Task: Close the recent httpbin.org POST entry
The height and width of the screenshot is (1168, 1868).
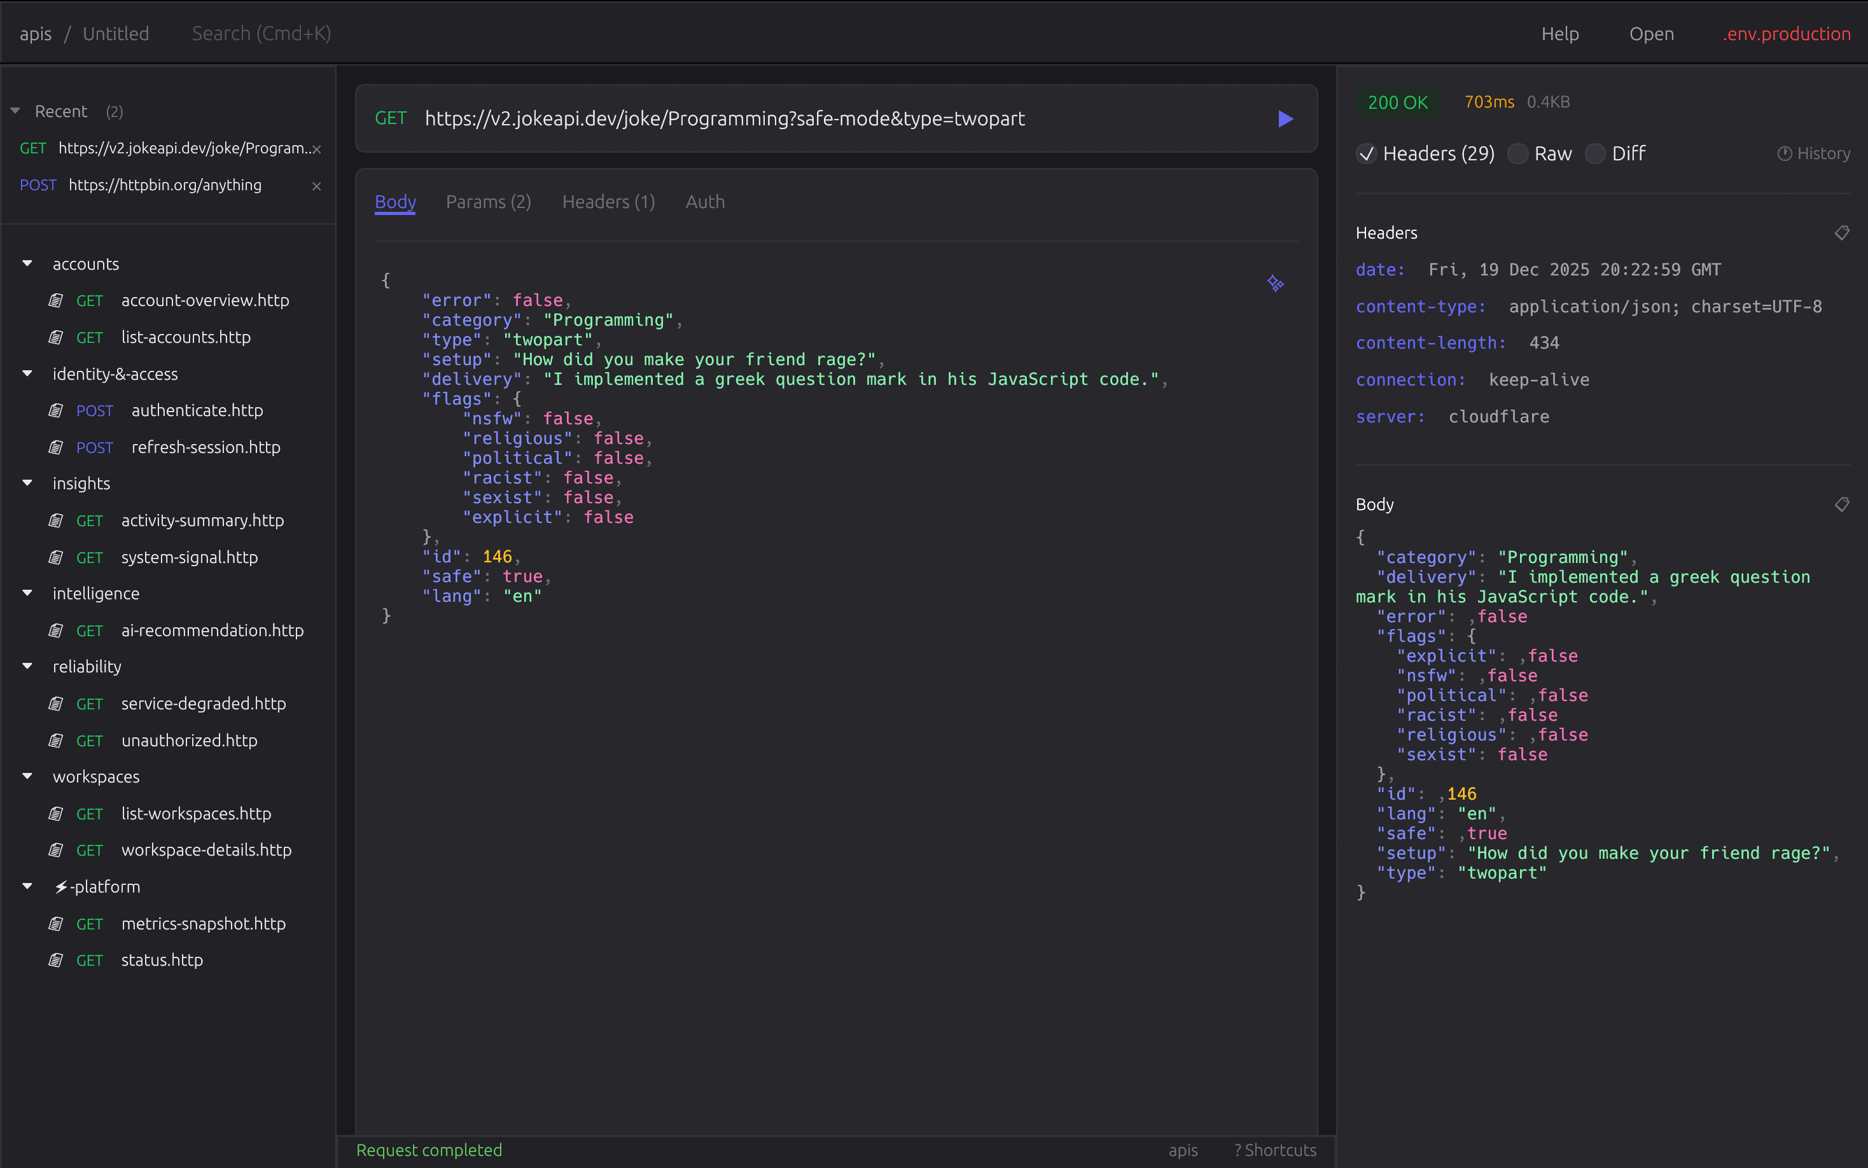Action: pyautogui.click(x=316, y=186)
